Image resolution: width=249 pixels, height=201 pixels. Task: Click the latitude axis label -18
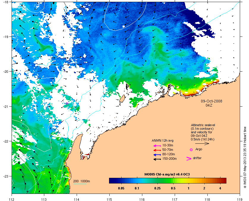click(x=5, y=2)
